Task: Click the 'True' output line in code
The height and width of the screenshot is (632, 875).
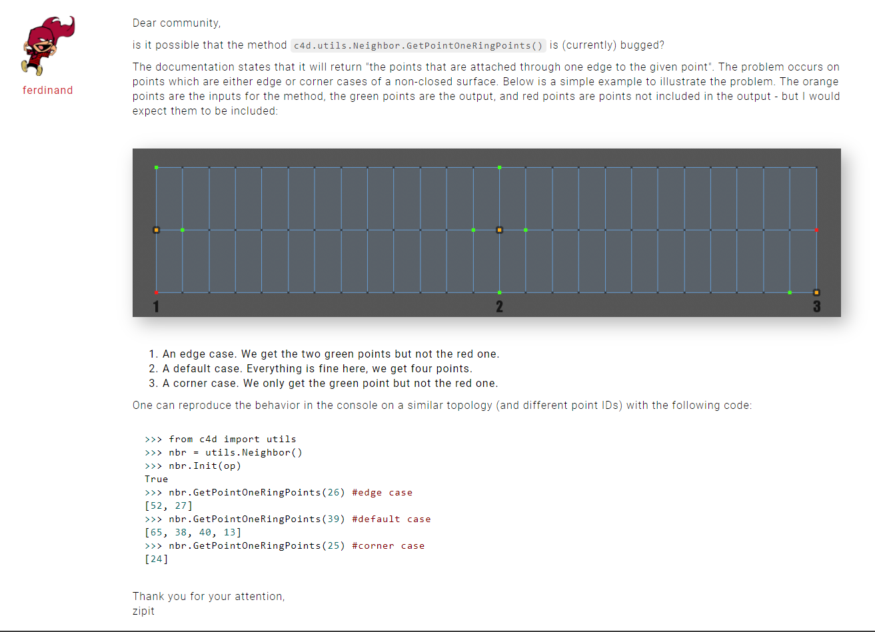Action: click(157, 479)
